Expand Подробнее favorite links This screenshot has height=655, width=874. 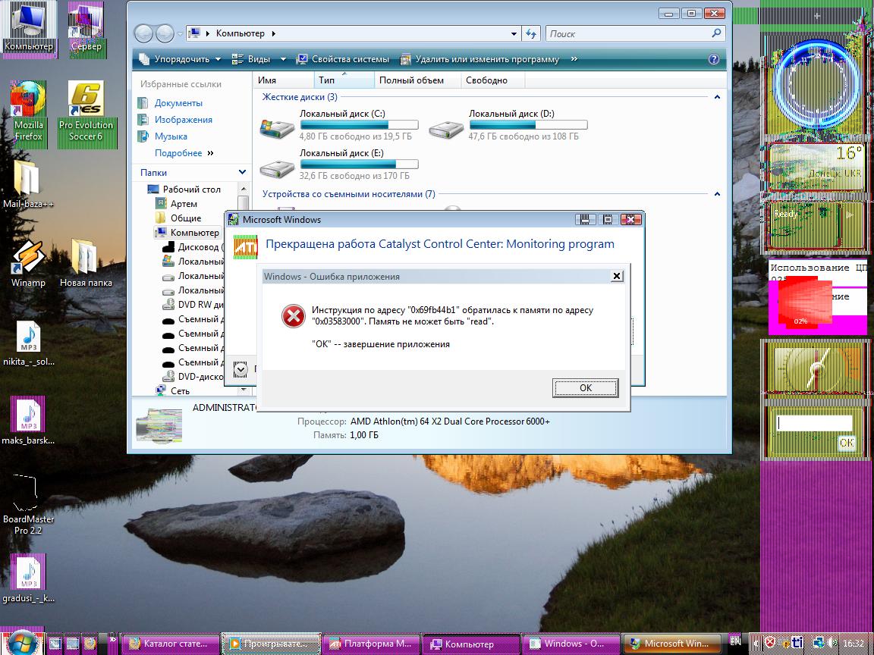pos(184,152)
